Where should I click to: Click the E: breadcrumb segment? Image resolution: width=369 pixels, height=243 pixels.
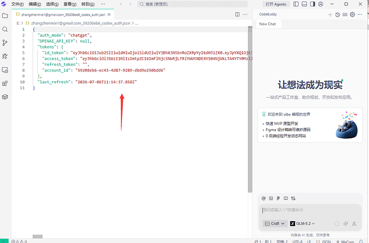point(18,23)
